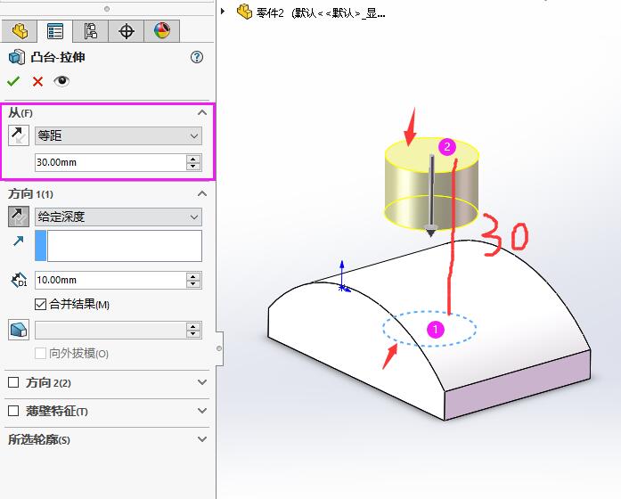Enable the 薄壁特征(T) thin feature checkbox
The width and height of the screenshot is (621, 499).
(x=13, y=411)
